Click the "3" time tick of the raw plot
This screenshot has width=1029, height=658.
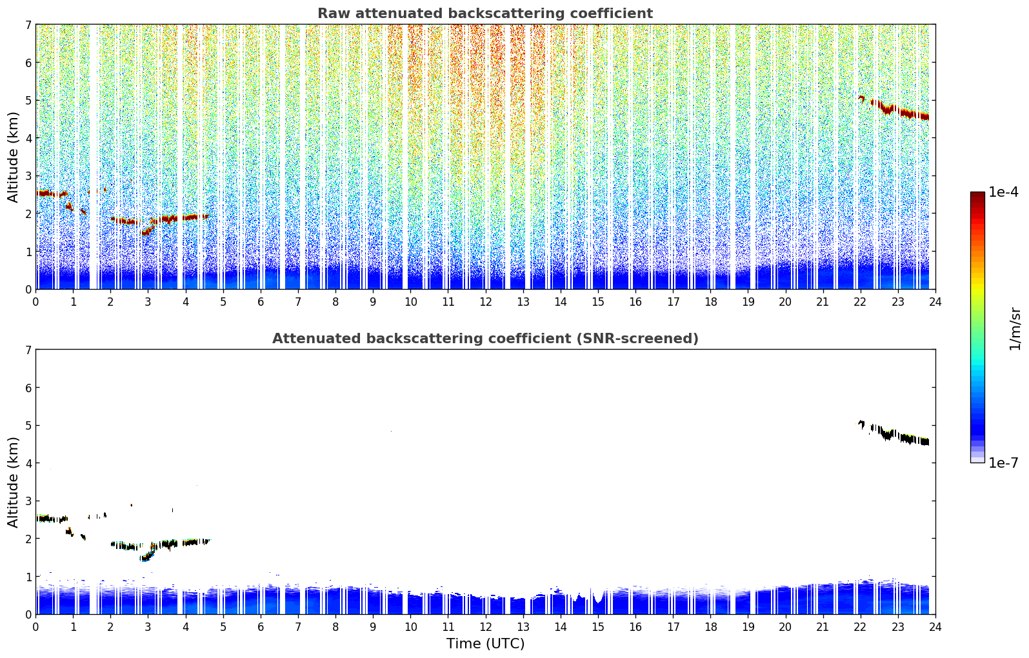[148, 301]
